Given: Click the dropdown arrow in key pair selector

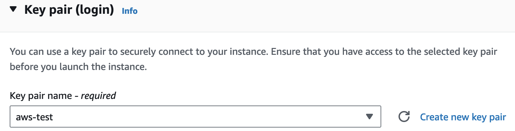Looking at the screenshot, I should pos(369,117).
